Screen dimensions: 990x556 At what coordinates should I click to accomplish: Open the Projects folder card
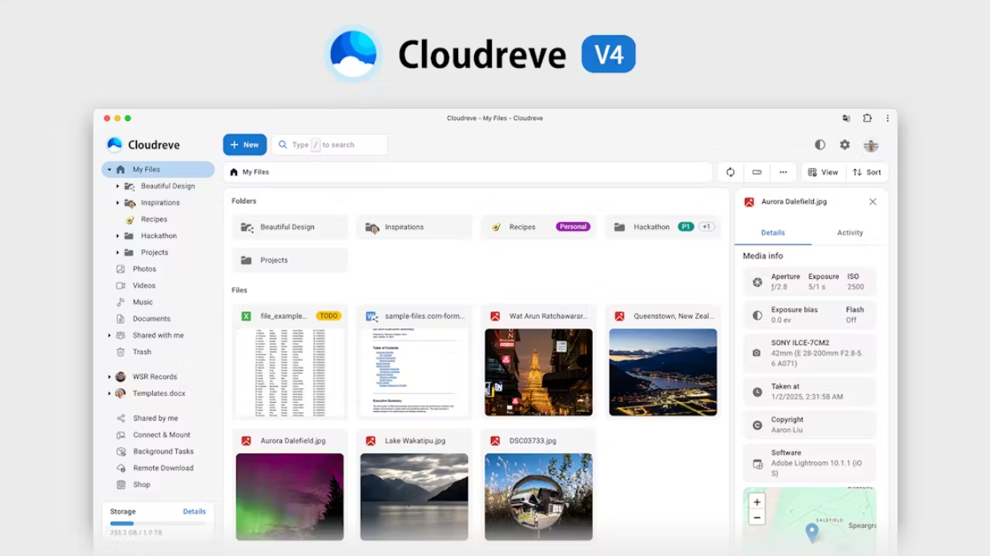[x=290, y=260]
